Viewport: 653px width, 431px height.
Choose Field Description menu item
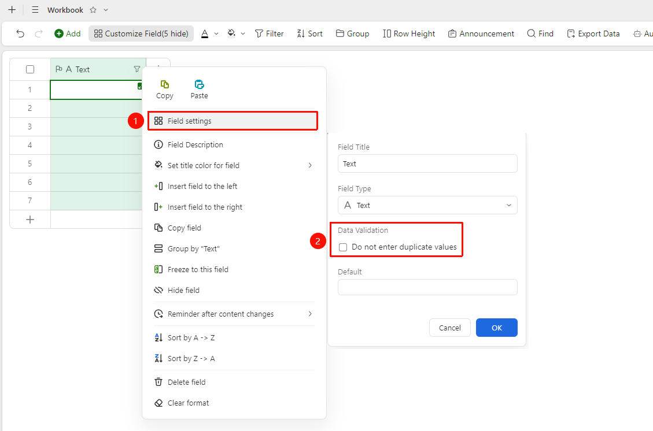coord(234,145)
